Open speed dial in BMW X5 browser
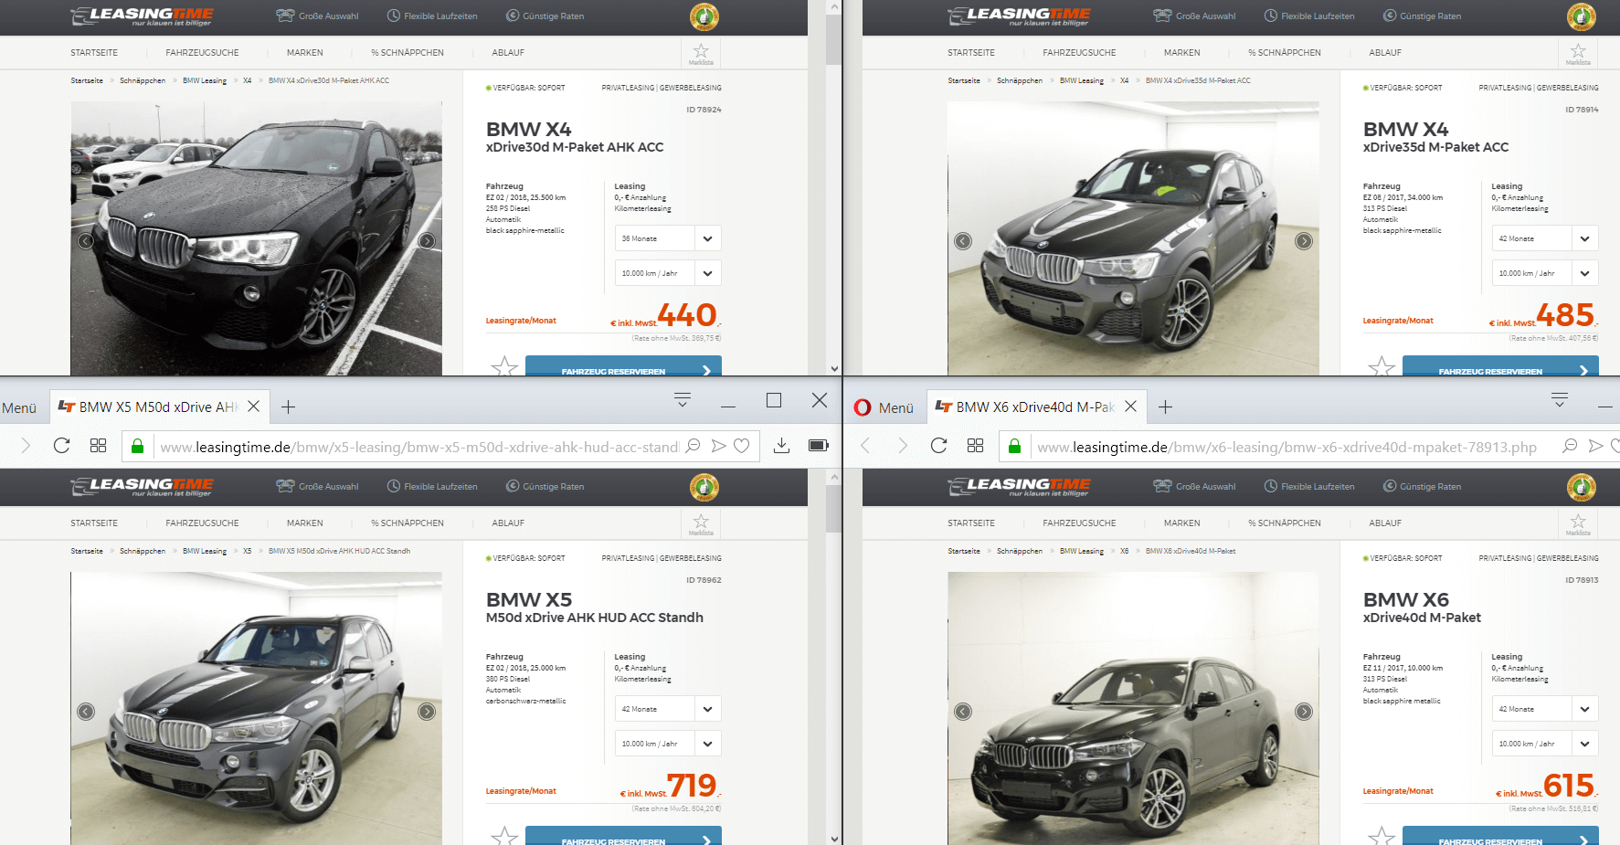Viewport: 1620px width, 845px height. 99,446
